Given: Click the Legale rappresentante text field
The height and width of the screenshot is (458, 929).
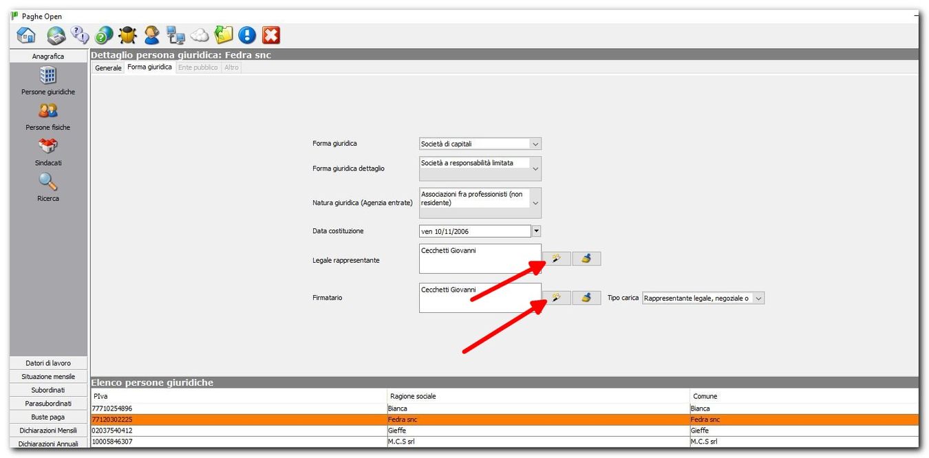Looking at the screenshot, I should (x=480, y=259).
